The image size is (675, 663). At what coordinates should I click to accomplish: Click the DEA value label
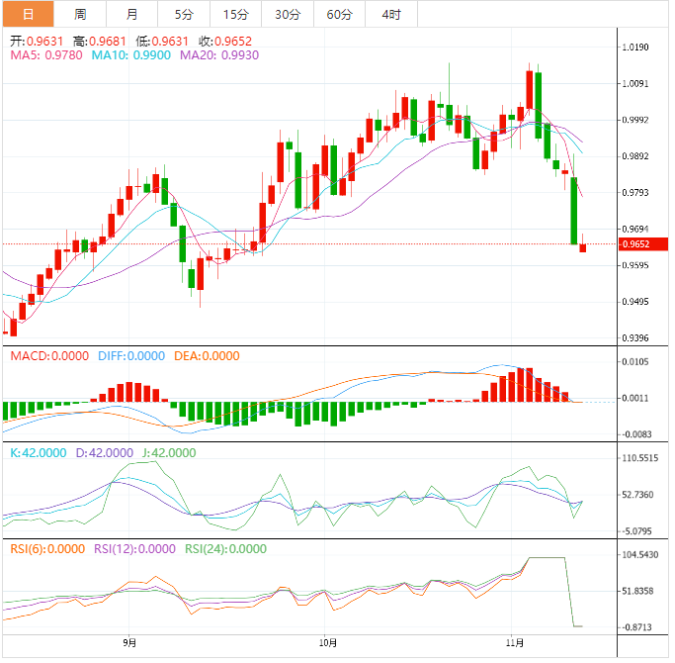click(x=207, y=356)
